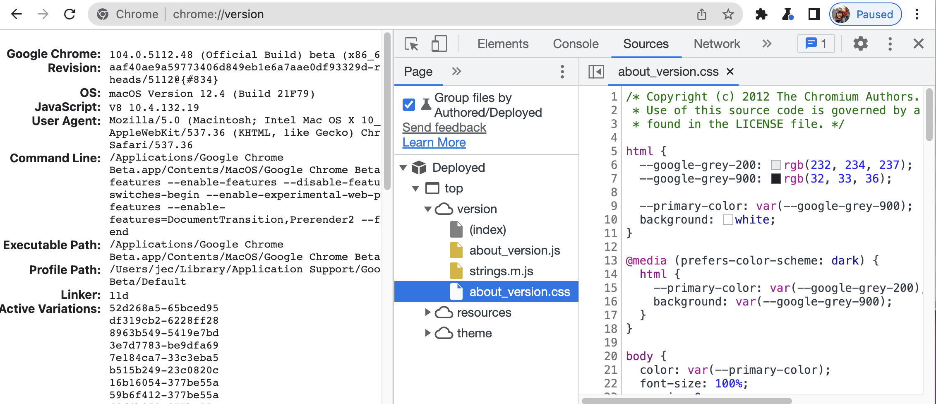The height and width of the screenshot is (404, 936).
Task: Click the white background color swatch
Action: (728, 220)
